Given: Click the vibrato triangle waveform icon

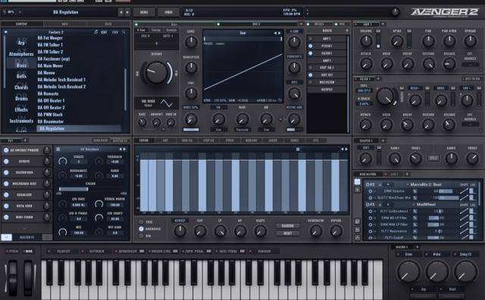Looking at the screenshot, I should point(166,103).
